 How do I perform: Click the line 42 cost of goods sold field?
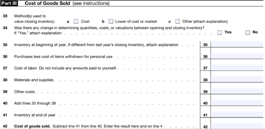[237, 126]
